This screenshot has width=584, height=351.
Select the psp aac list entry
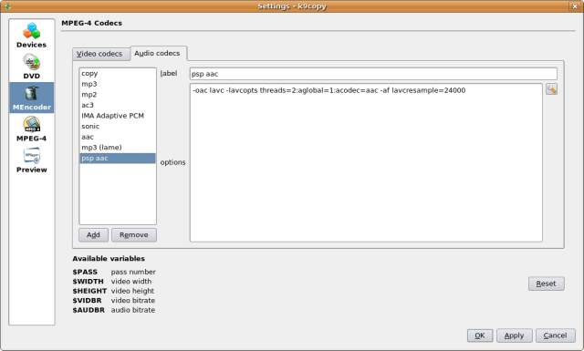point(118,159)
